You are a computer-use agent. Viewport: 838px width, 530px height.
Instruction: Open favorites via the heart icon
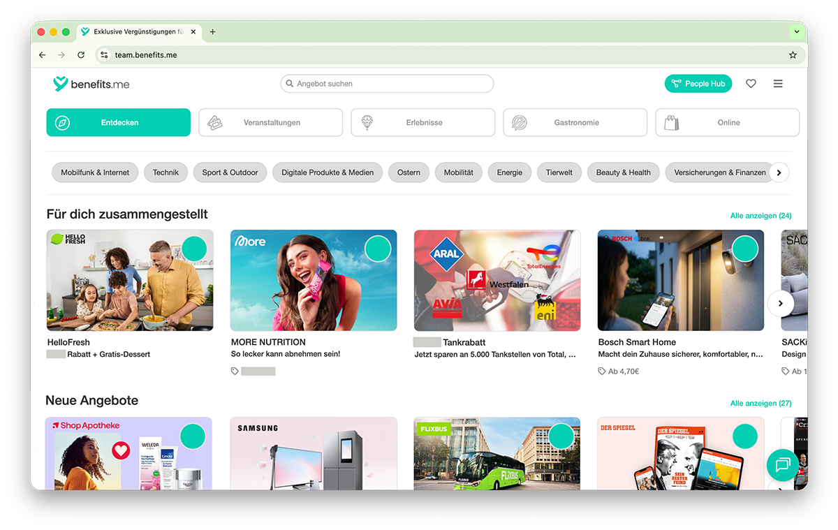pyautogui.click(x=751, y=84)
